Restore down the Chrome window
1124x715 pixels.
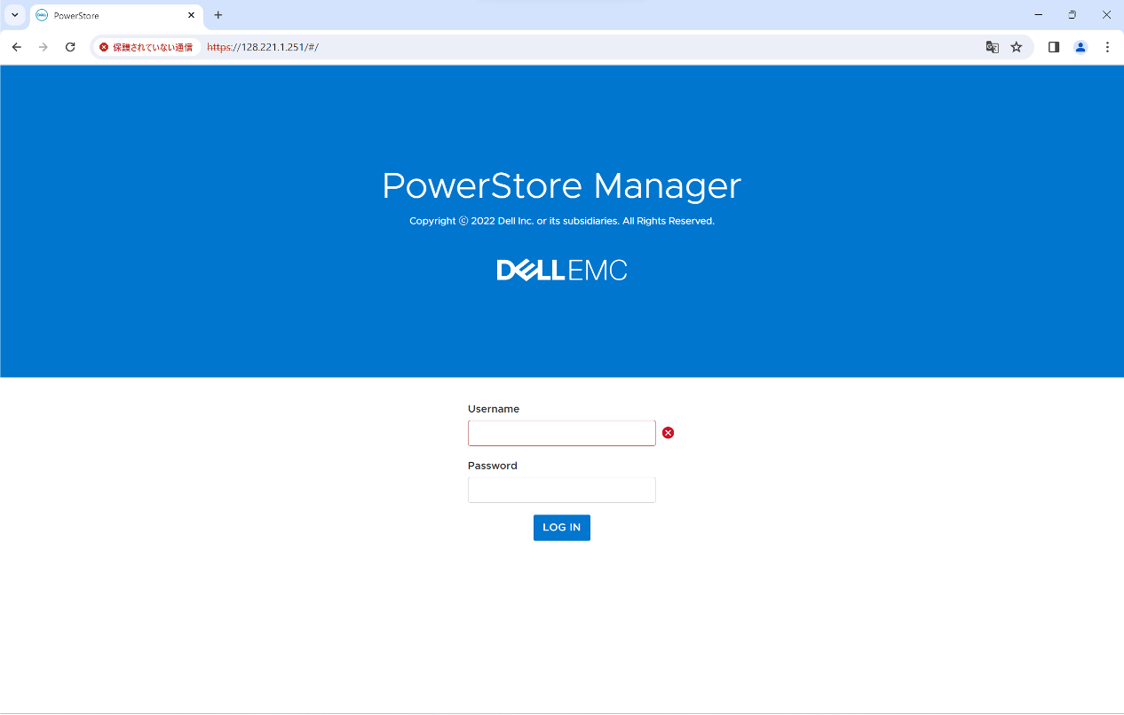tap(1073, 15)
